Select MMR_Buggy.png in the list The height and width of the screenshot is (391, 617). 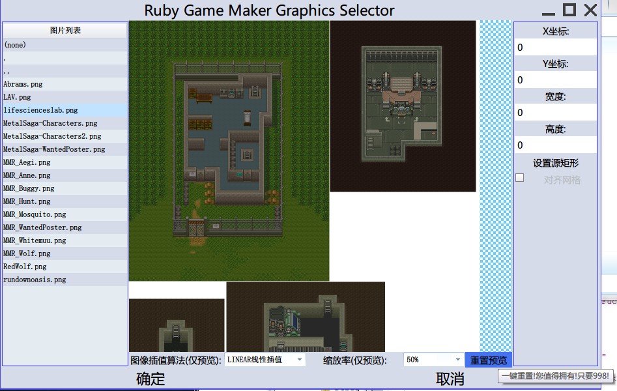click(x=65, y=188)
